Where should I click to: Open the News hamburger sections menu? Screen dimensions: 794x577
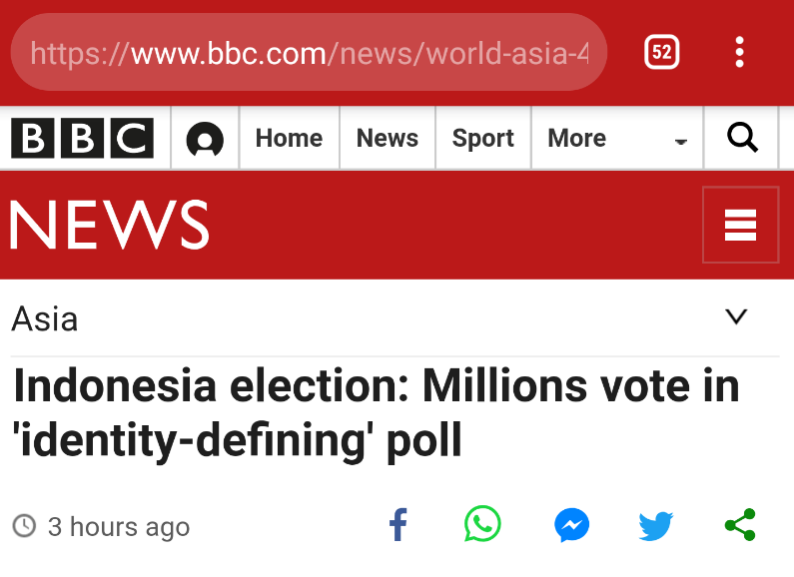pyautogui.click(x=740, y=225)
